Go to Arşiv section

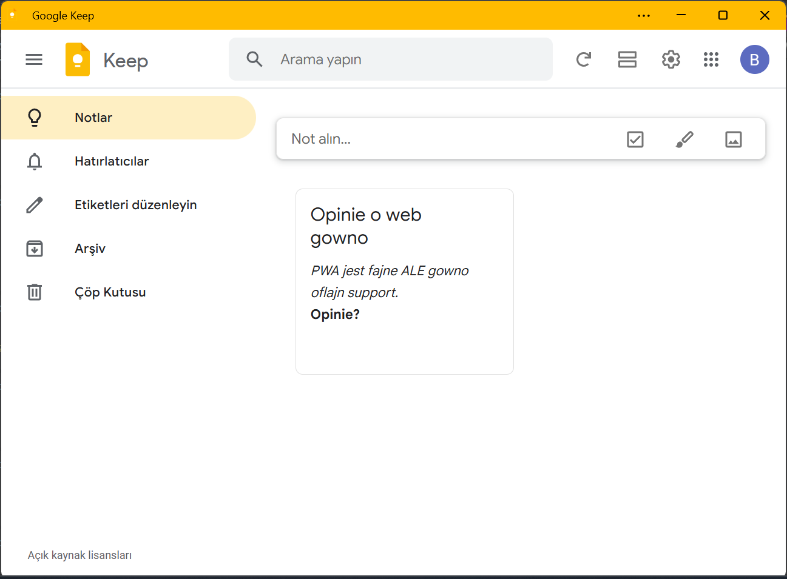128,249
